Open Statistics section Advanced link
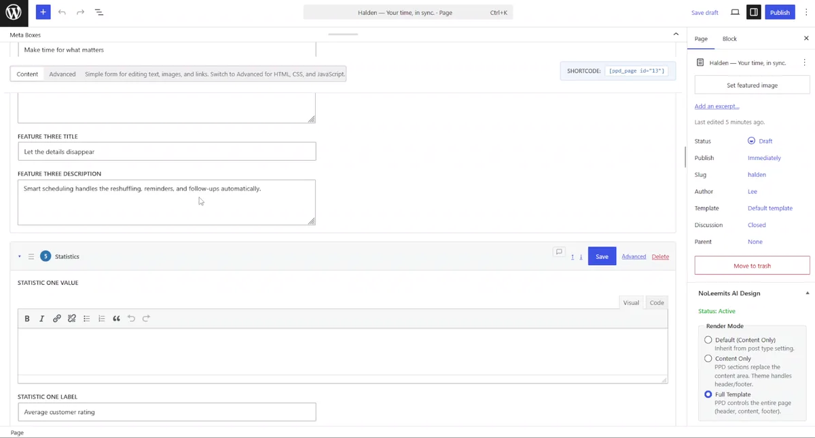815x438 pixels. pyautogui.click(x=634, y=257)
